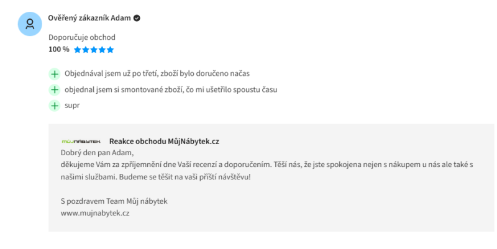The image size is (497, 249).
Task: Click the MůjNábytek shop logo
Action: coord(81,142)
